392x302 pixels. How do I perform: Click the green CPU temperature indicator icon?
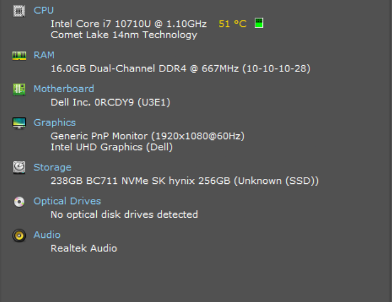pos(259,23)
